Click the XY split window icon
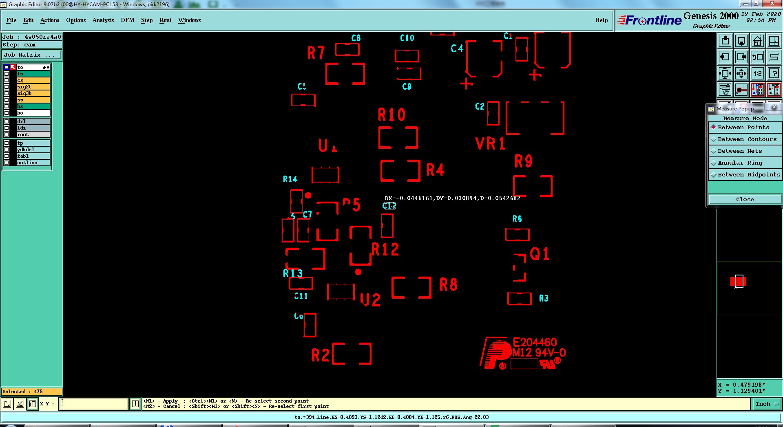Viewport: 783px width, 427px height. coord(774,40)
